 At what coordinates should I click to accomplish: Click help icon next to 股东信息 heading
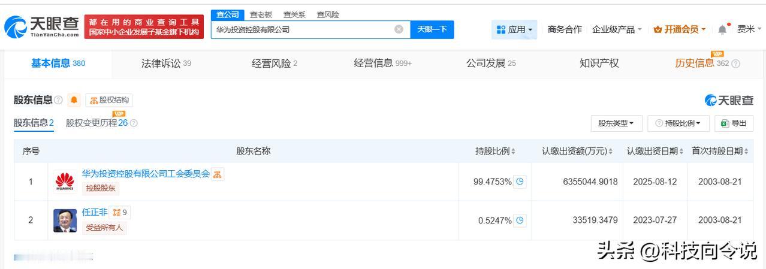pyautogui.click(x=58, y=100)
